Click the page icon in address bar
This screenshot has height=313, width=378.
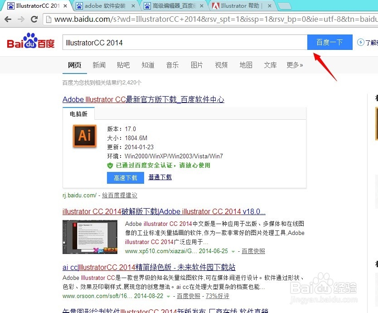(x=48, y=19)
